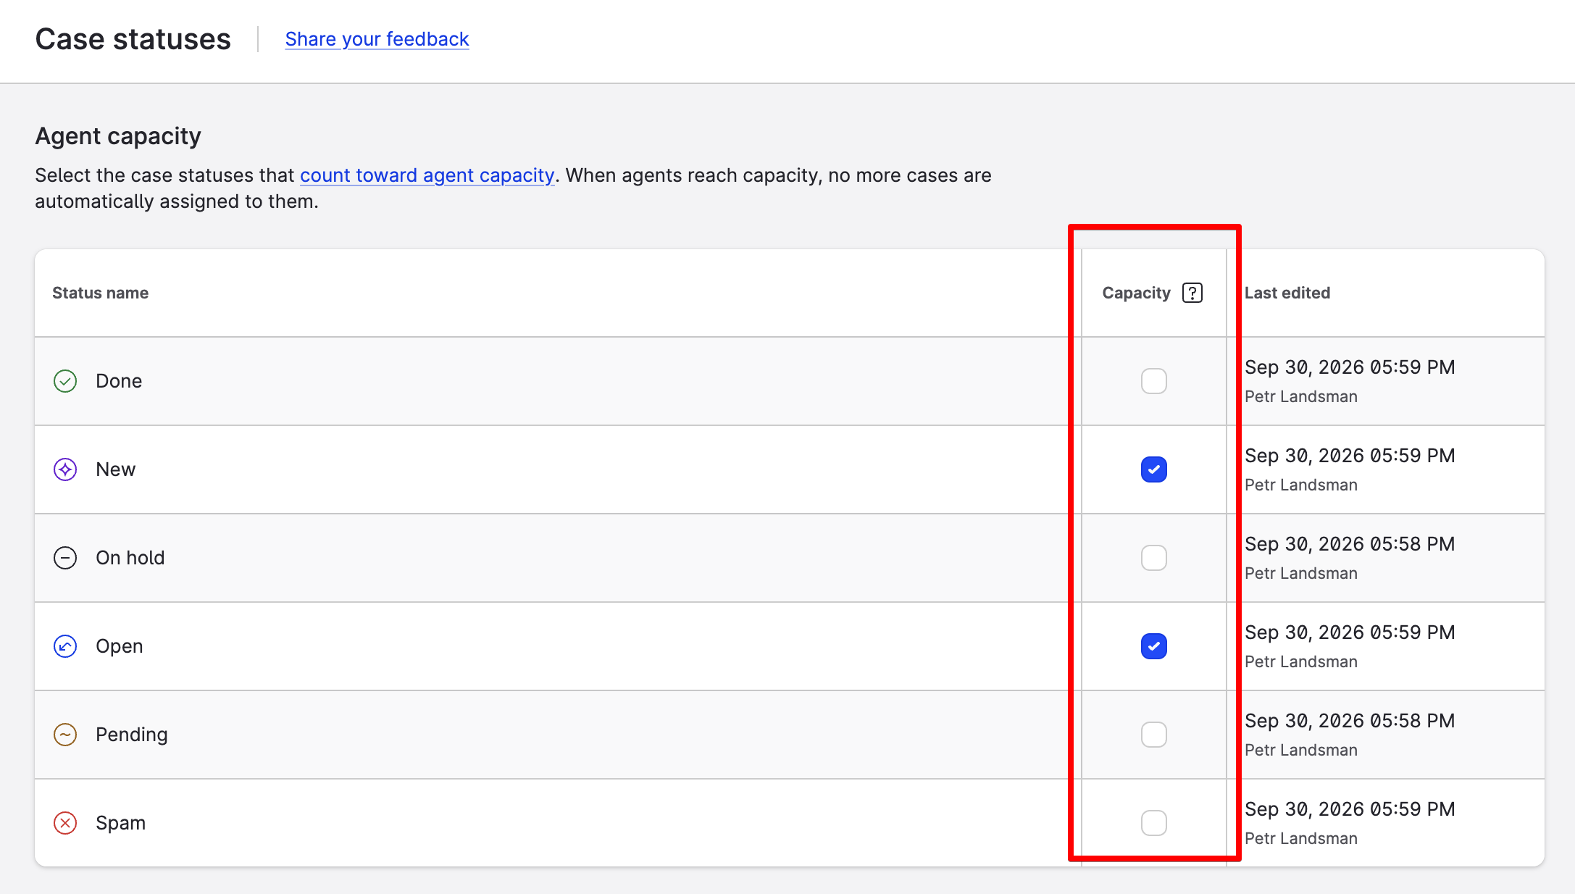Click the Case statuses page title

[133, 39]
